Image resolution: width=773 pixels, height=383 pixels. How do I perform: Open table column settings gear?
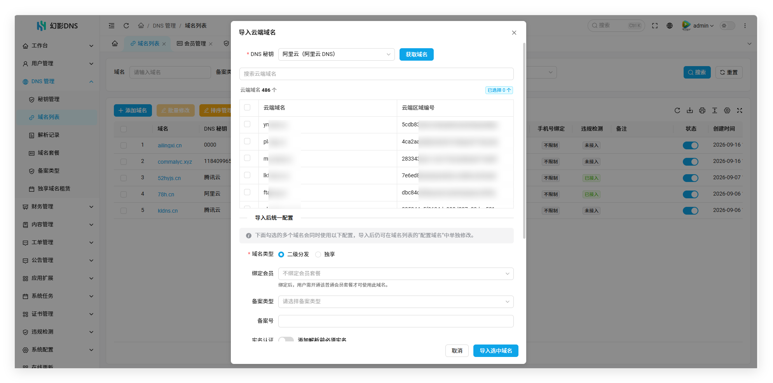pos(727,110)
